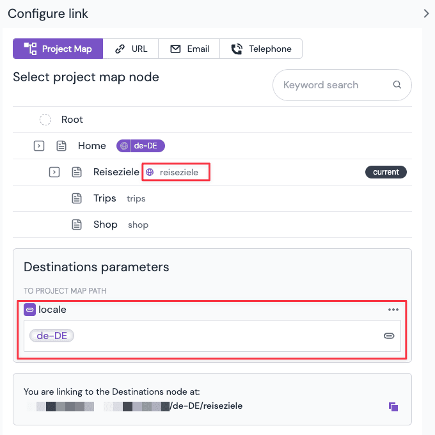The width and height of the screenshot is (435, 435).
Task: Switch to the URL tab
Action: [x=131, y=49]
